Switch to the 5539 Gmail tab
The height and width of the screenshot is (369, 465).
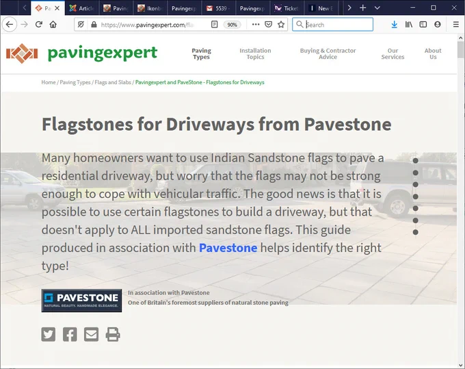218,8
